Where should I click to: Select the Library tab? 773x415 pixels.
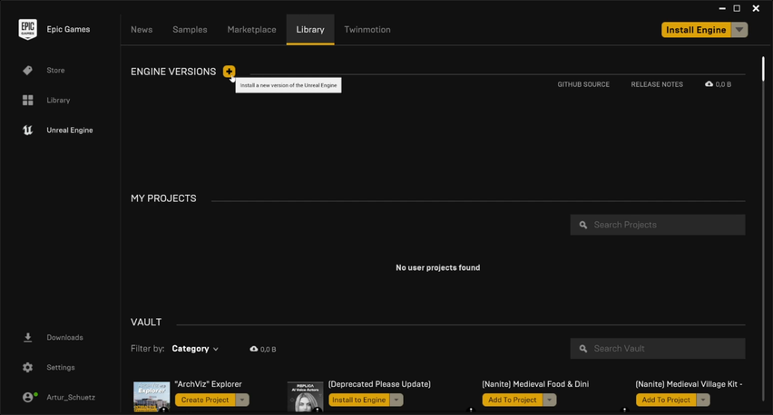310,30
